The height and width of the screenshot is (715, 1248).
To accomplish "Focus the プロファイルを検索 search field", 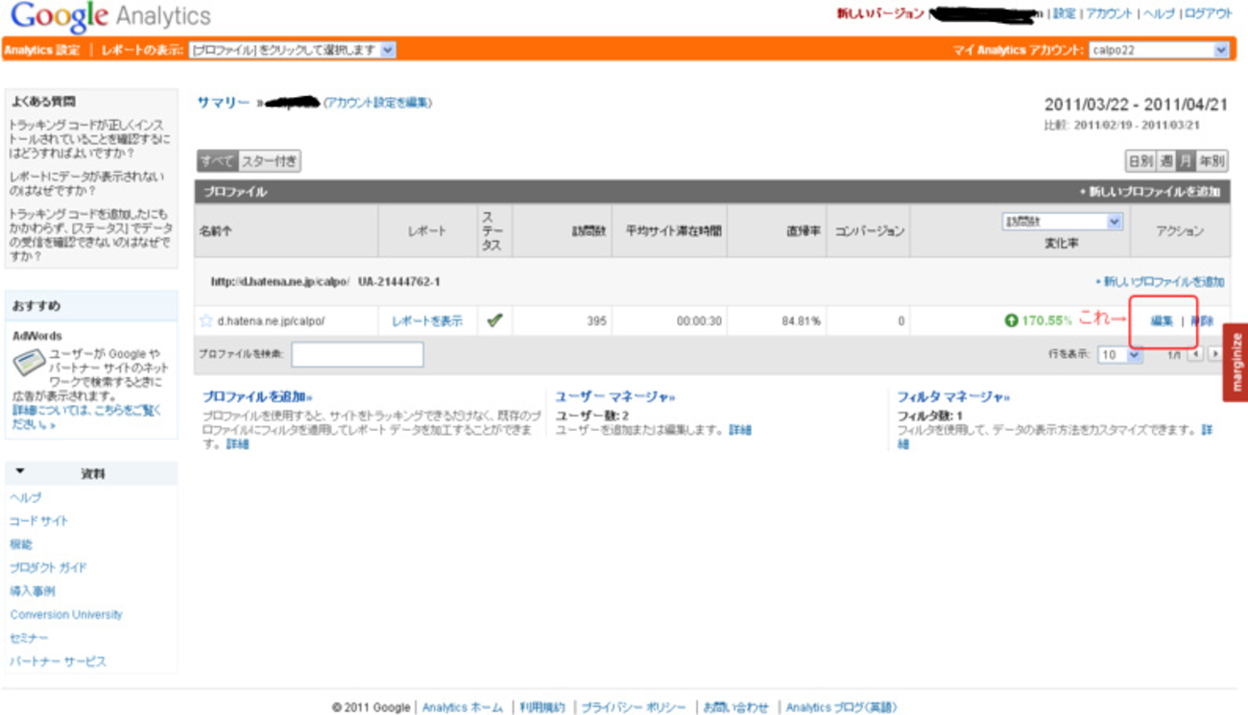I will click(357, 354).
